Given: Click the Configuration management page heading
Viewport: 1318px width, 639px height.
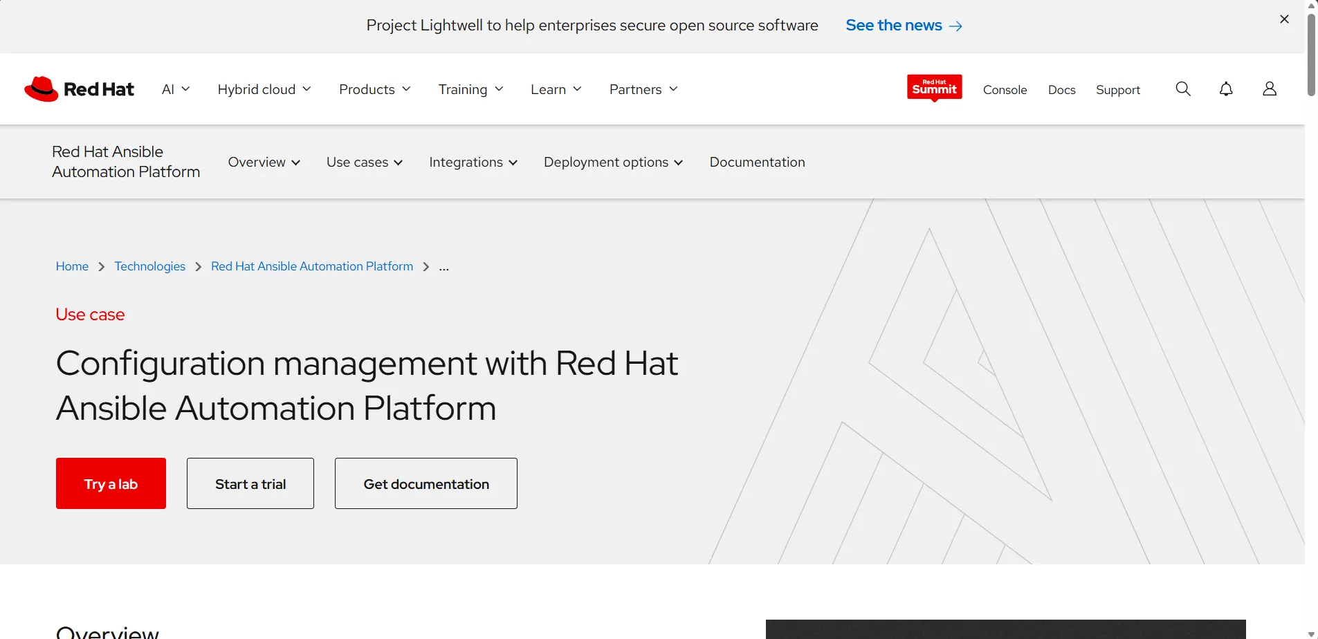Looking at the screenshot, I should click(367, 385).
